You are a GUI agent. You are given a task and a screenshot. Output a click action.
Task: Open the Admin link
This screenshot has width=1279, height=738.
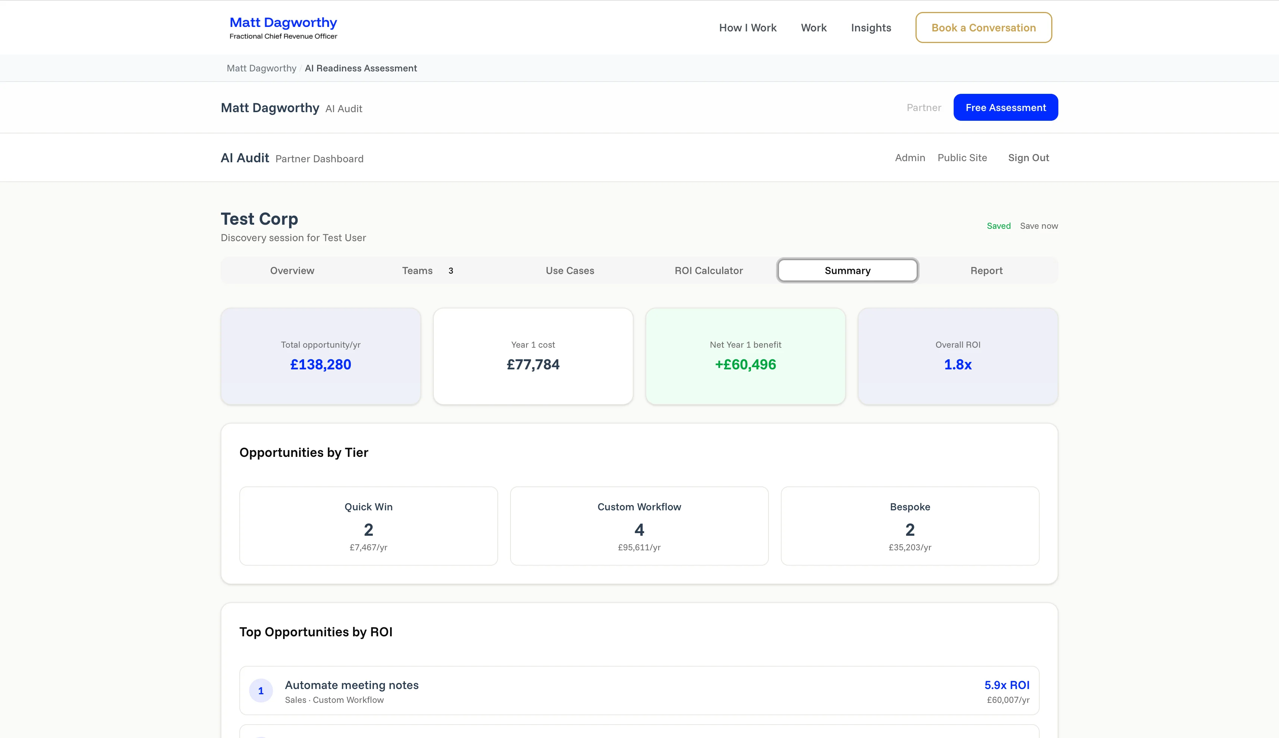coord(910,158)
